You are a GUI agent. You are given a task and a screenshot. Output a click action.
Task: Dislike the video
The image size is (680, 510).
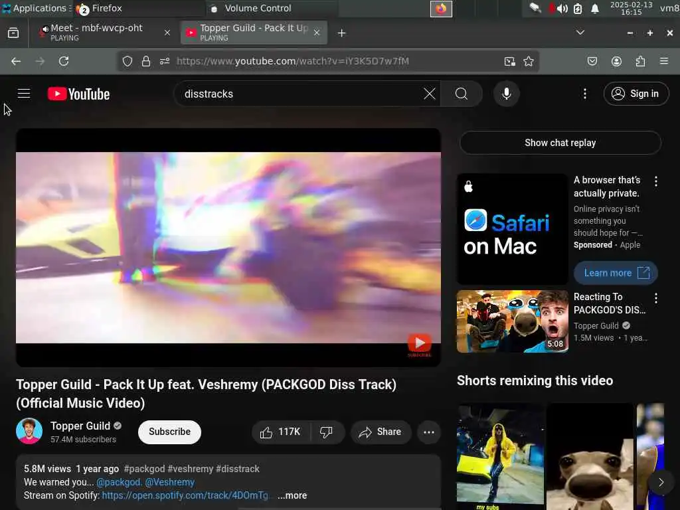pyautogui.click(x=327, y=432)
